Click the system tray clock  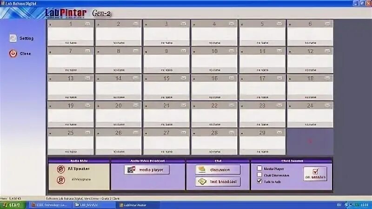click(364, 205)
